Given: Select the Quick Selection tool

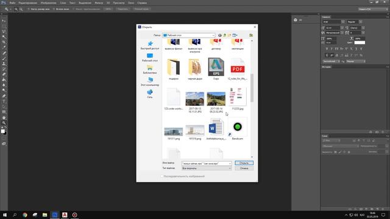Looking at the screenshot, I should (4, 37).
